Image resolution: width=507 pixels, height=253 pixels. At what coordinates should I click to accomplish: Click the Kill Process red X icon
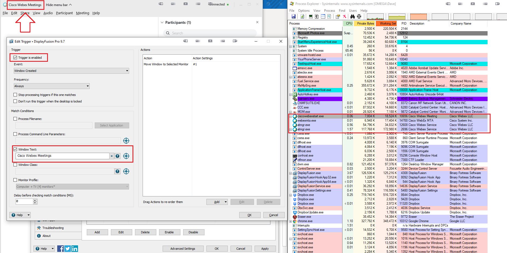[x=345, y=16]
